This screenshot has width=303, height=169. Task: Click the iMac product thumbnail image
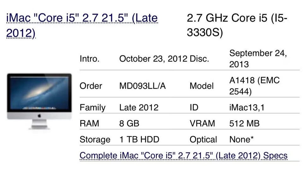[39, 101]
